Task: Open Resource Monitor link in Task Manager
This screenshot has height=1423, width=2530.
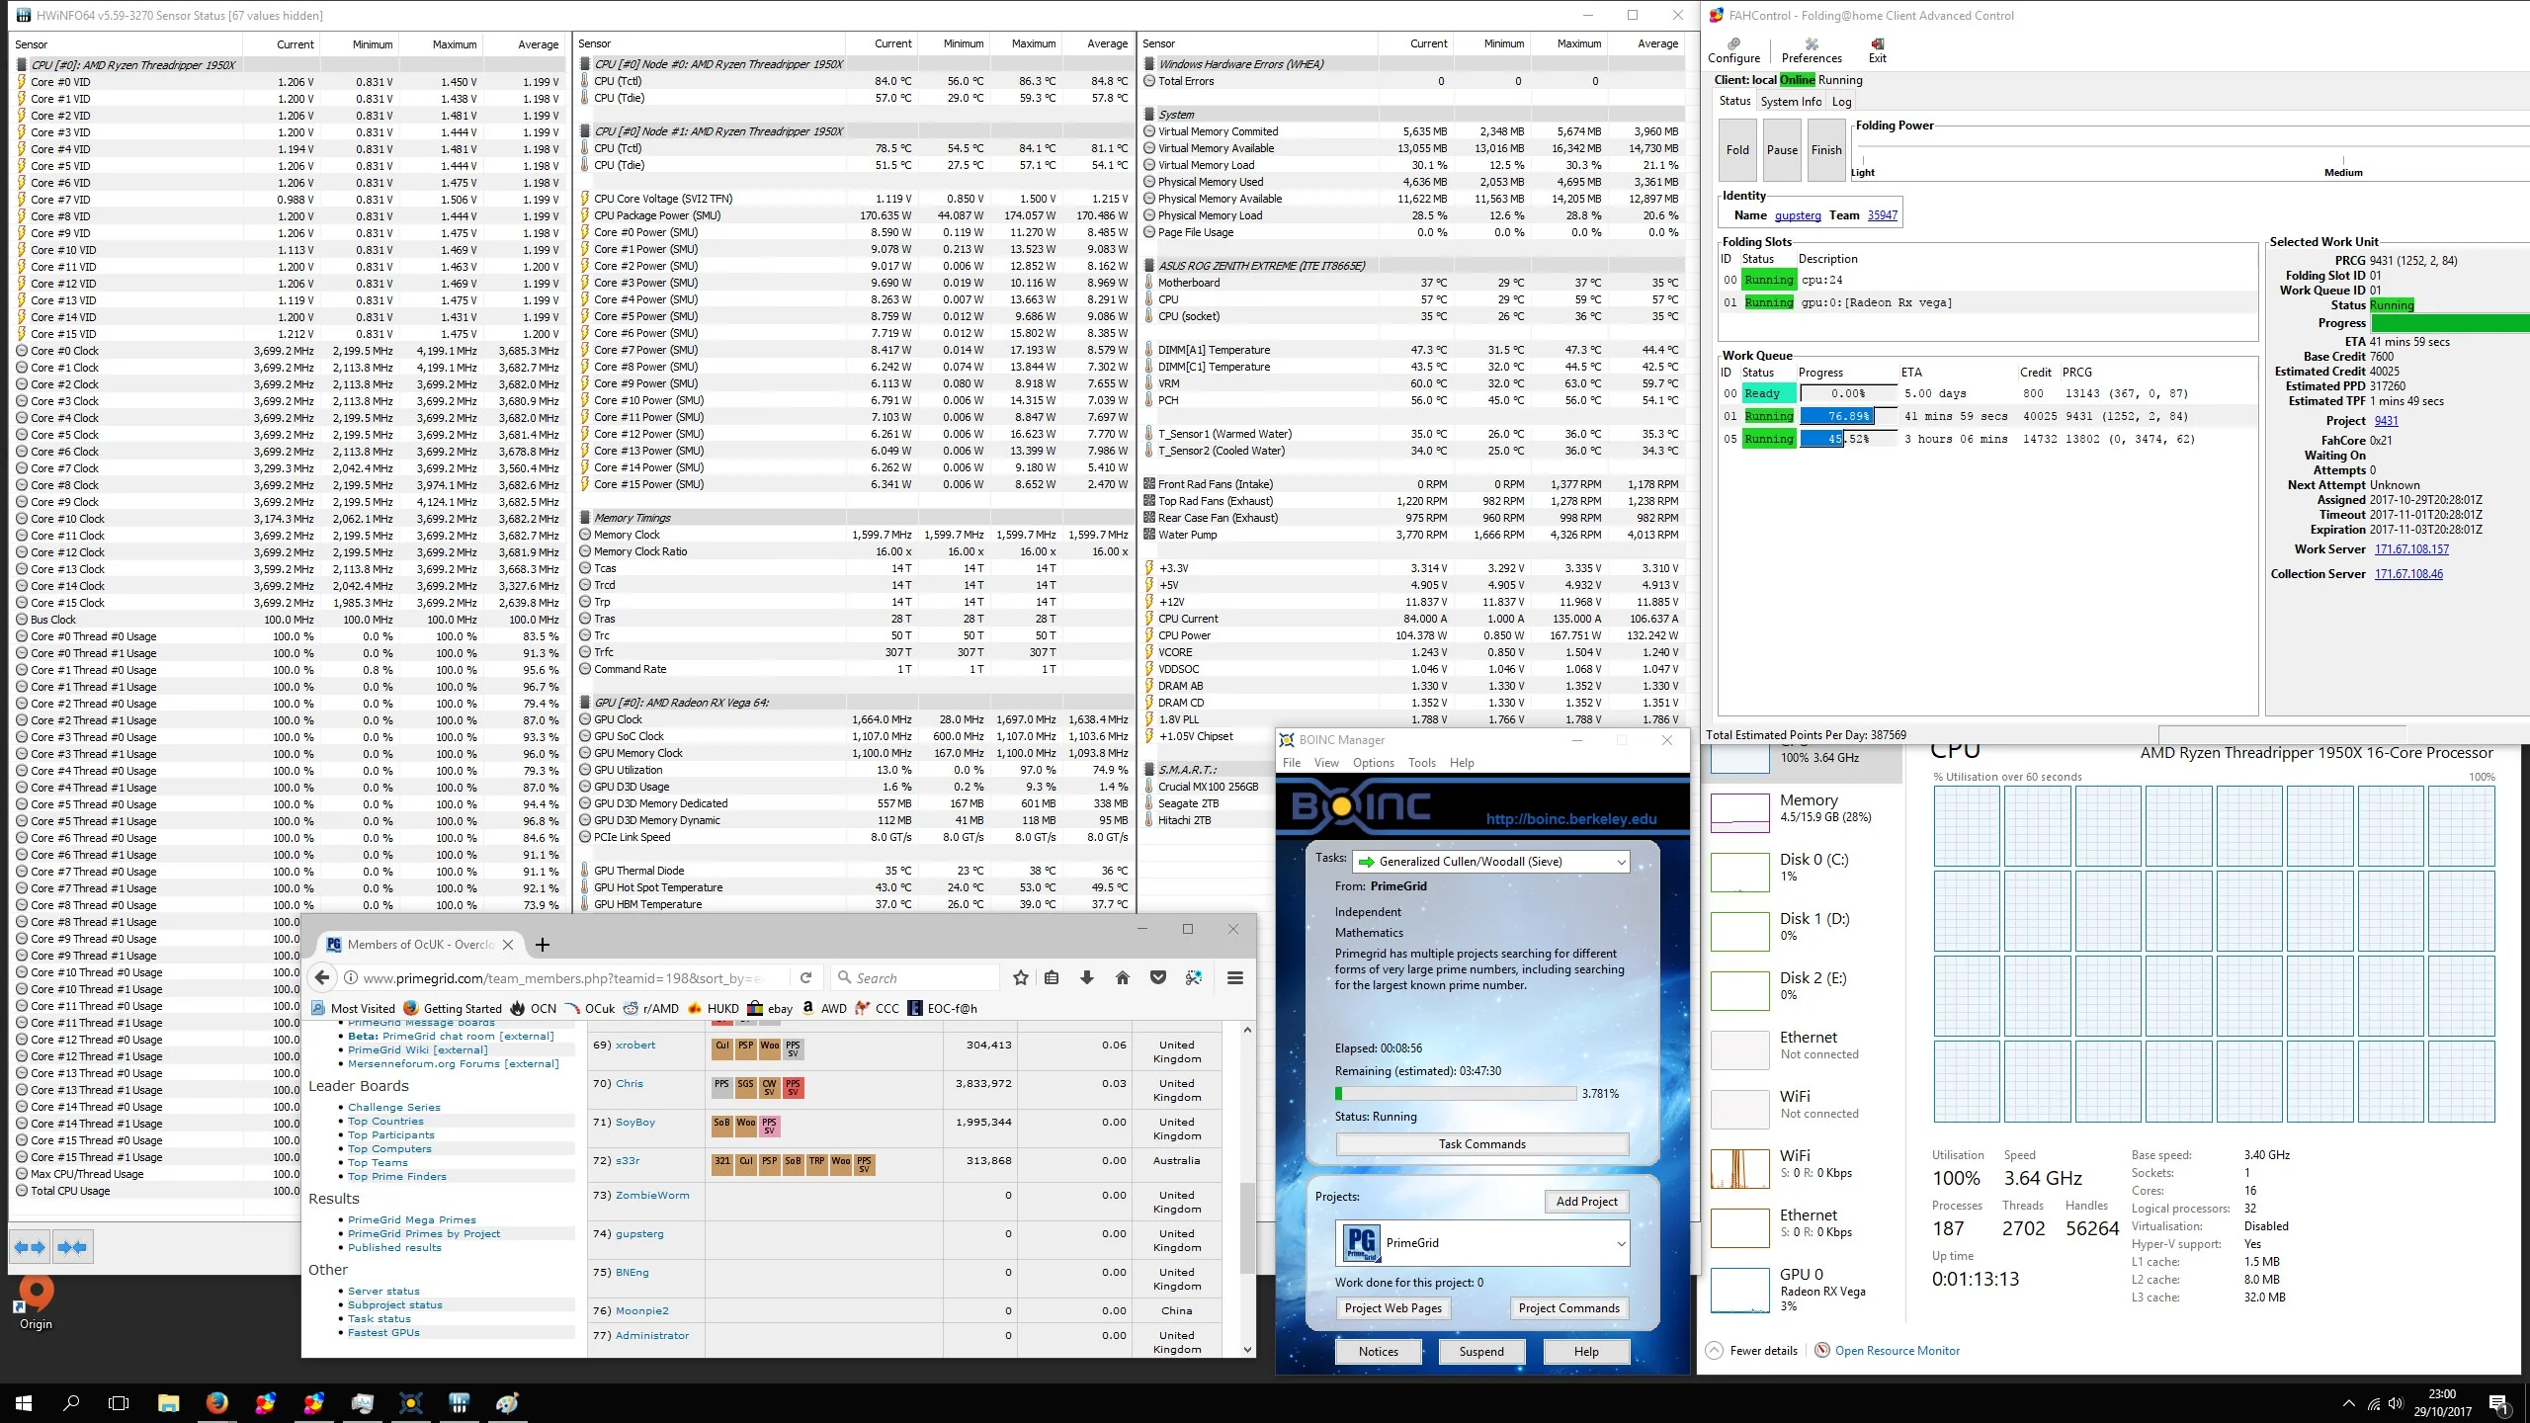Action: (1897, 1351)
